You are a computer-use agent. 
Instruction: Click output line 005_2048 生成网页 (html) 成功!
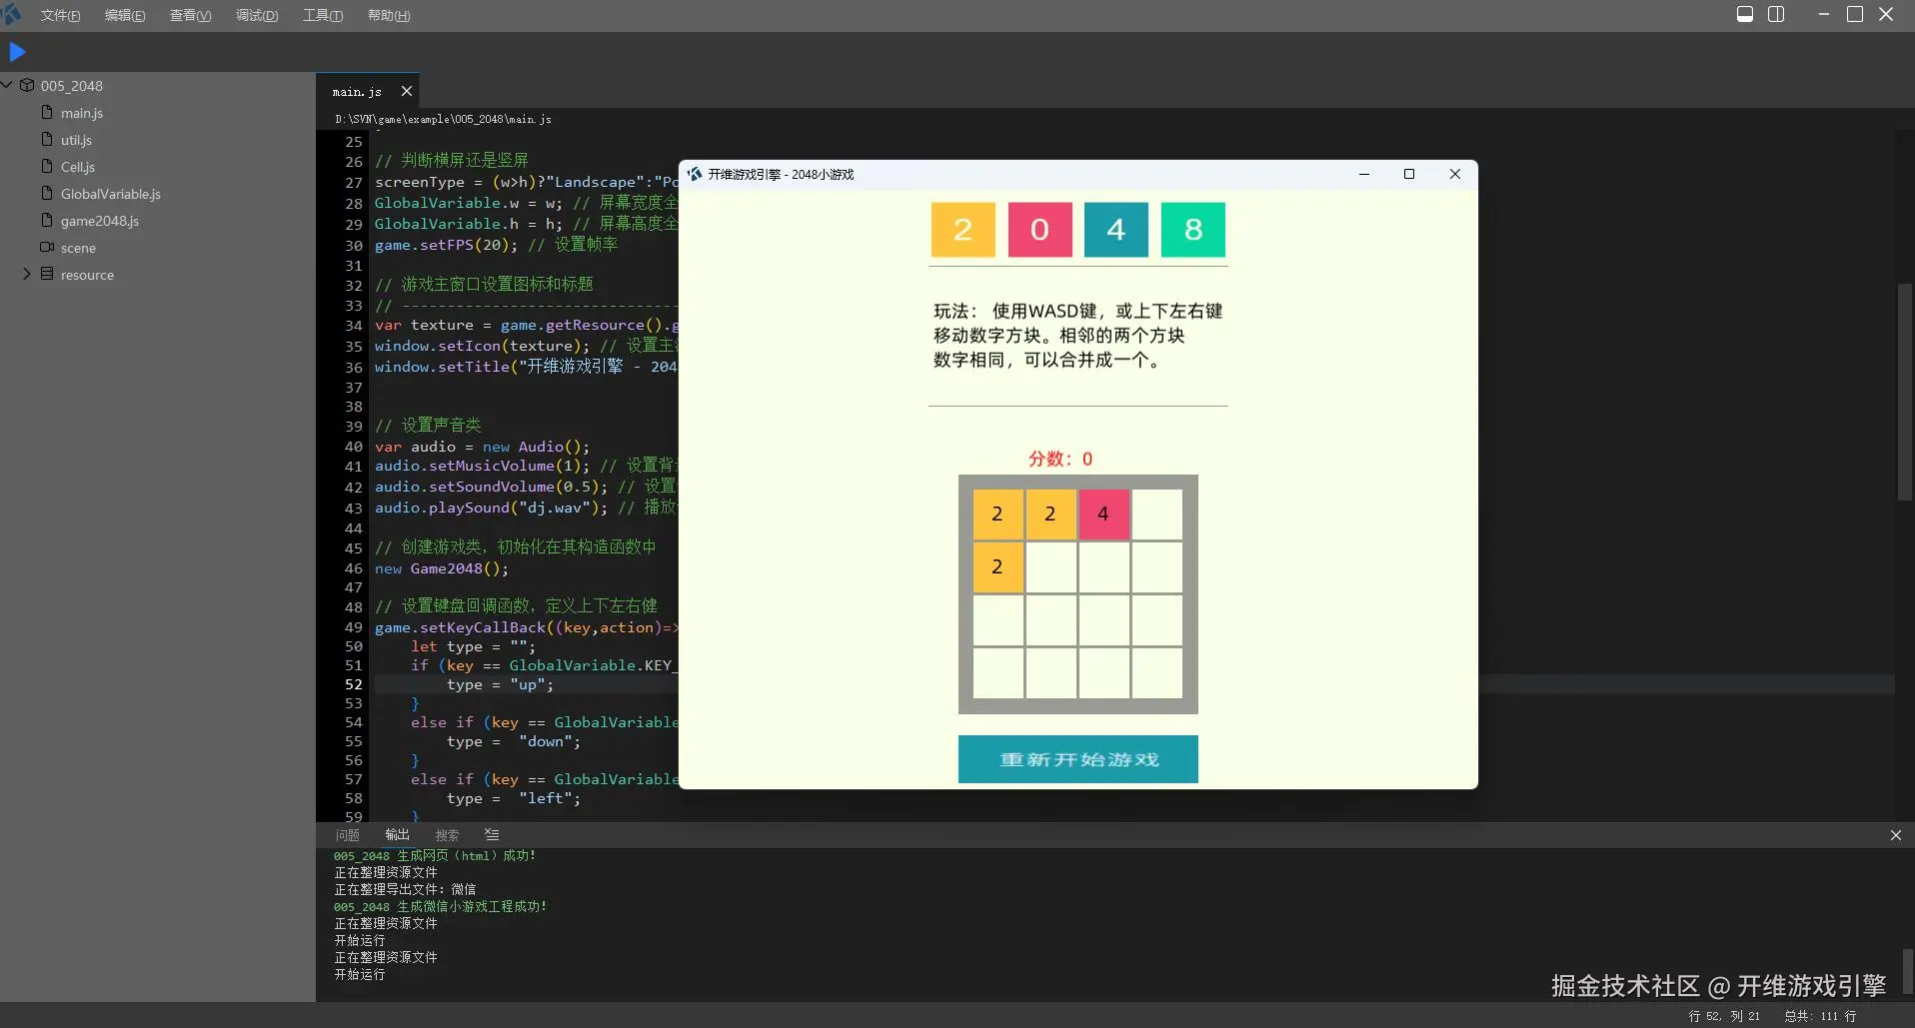click(x=435, y=855)
